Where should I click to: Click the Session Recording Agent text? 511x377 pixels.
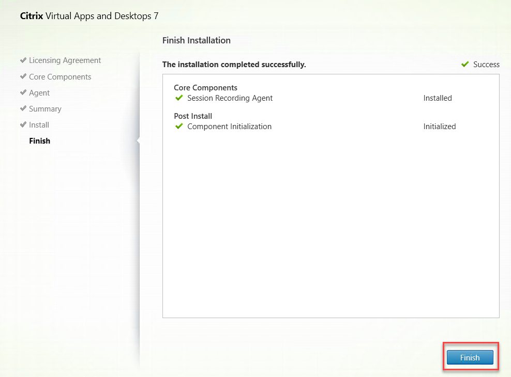click(230, 98)
